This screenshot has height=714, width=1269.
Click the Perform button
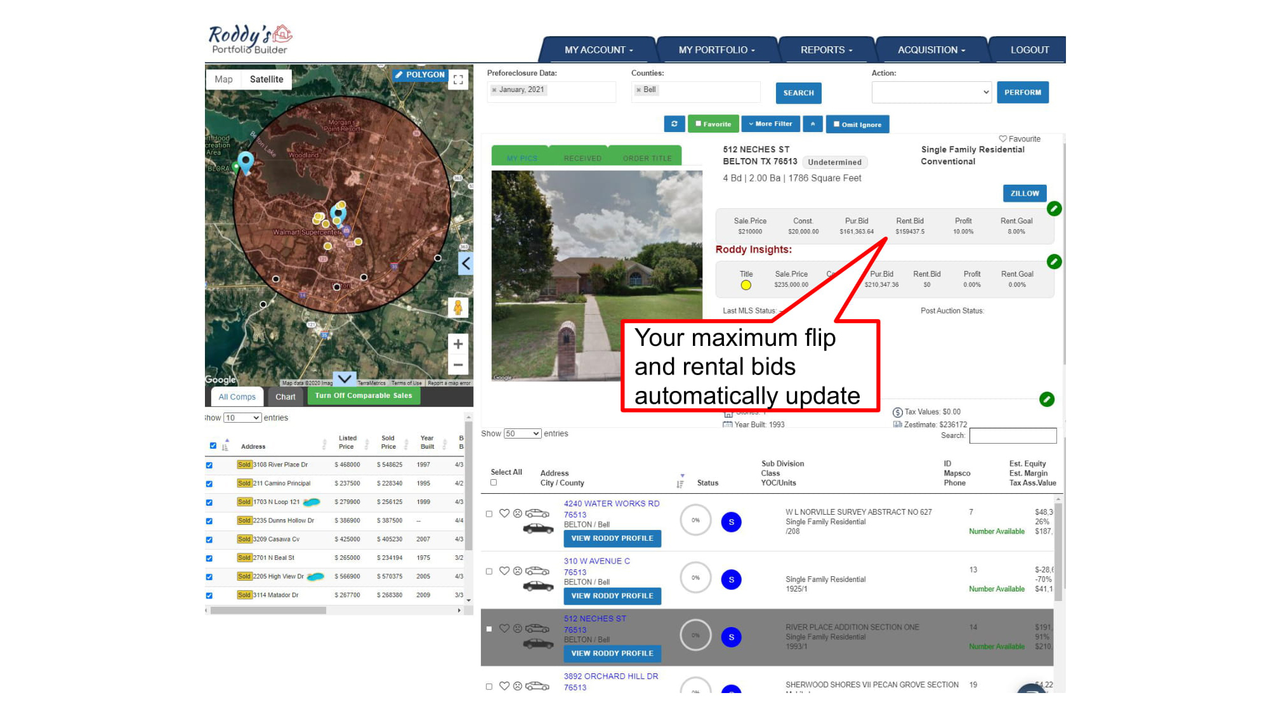click(1022, 92)
